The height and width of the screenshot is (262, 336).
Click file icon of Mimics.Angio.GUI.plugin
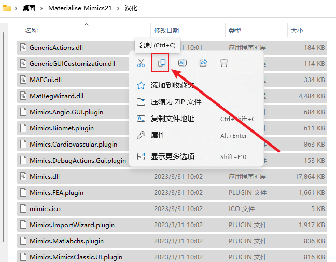(x=23, y=112)
